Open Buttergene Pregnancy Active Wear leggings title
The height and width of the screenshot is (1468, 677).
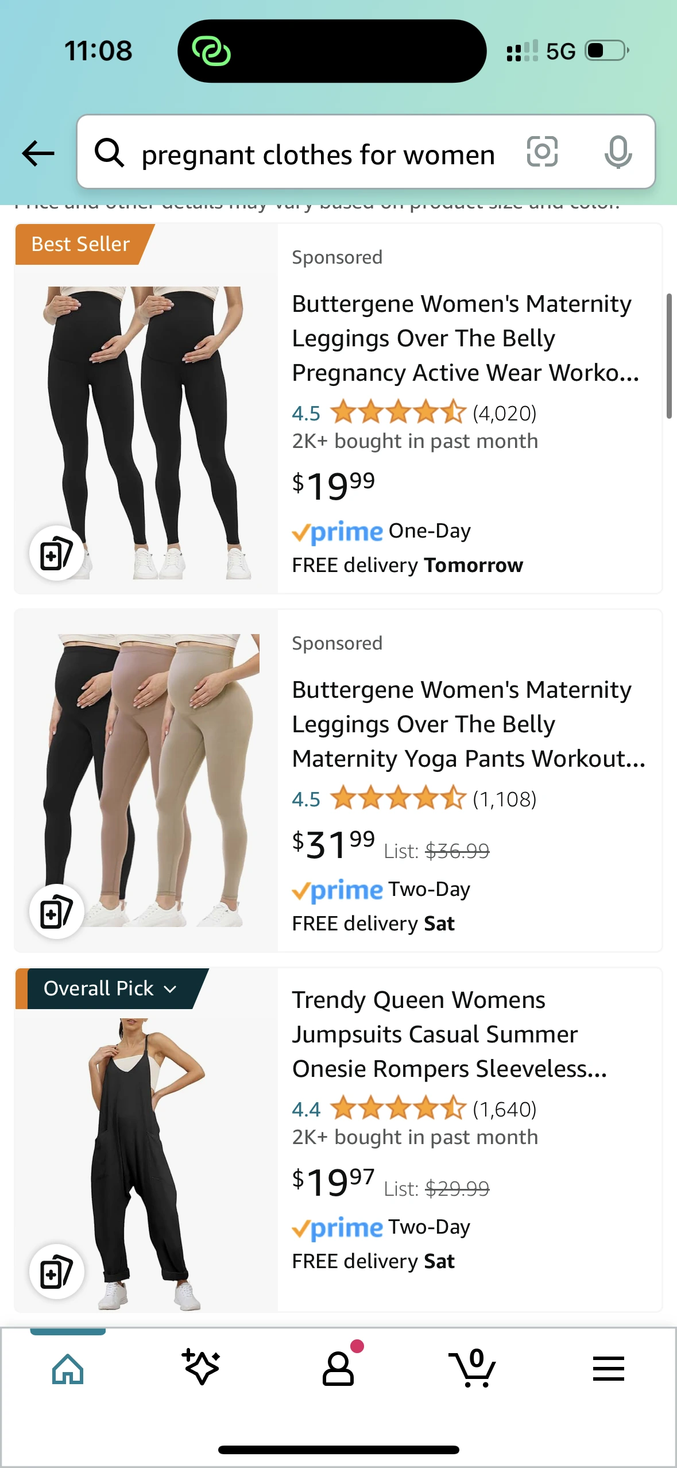click(466, 338)
